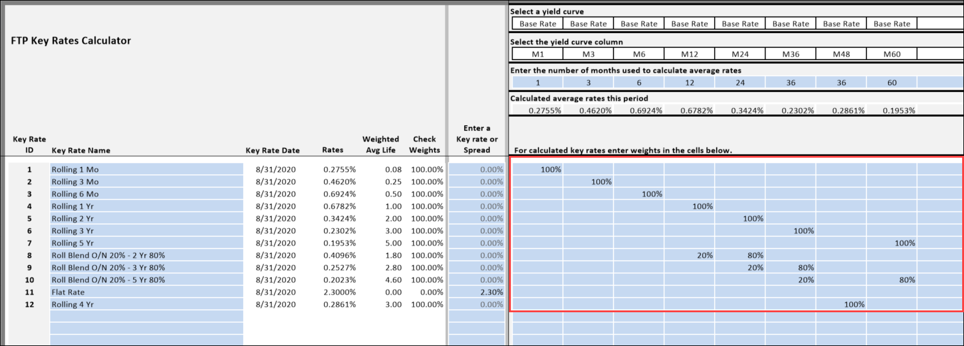Click the 0.00% check weight for Flat Rate

[x=431, y=292]
